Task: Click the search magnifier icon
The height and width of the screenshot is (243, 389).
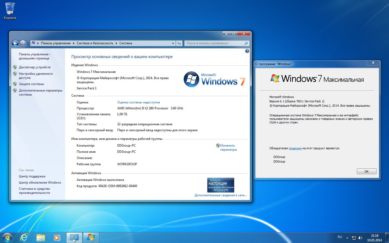Action: [x=246, y=43]
